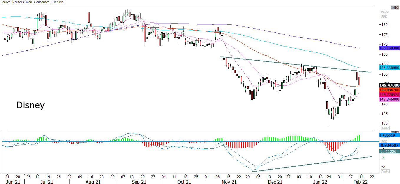Click the Jun 21 month label
400x184 pixels.
13,182
